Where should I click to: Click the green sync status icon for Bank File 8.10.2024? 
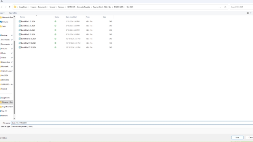tap(55, 34)
